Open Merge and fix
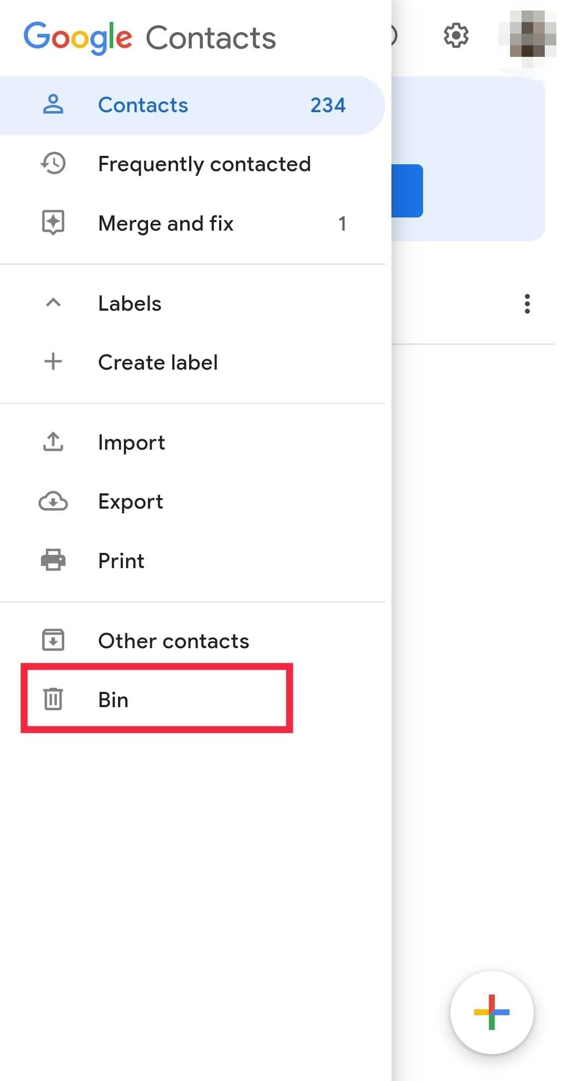 pyautogui.click(x=192, y=223)
